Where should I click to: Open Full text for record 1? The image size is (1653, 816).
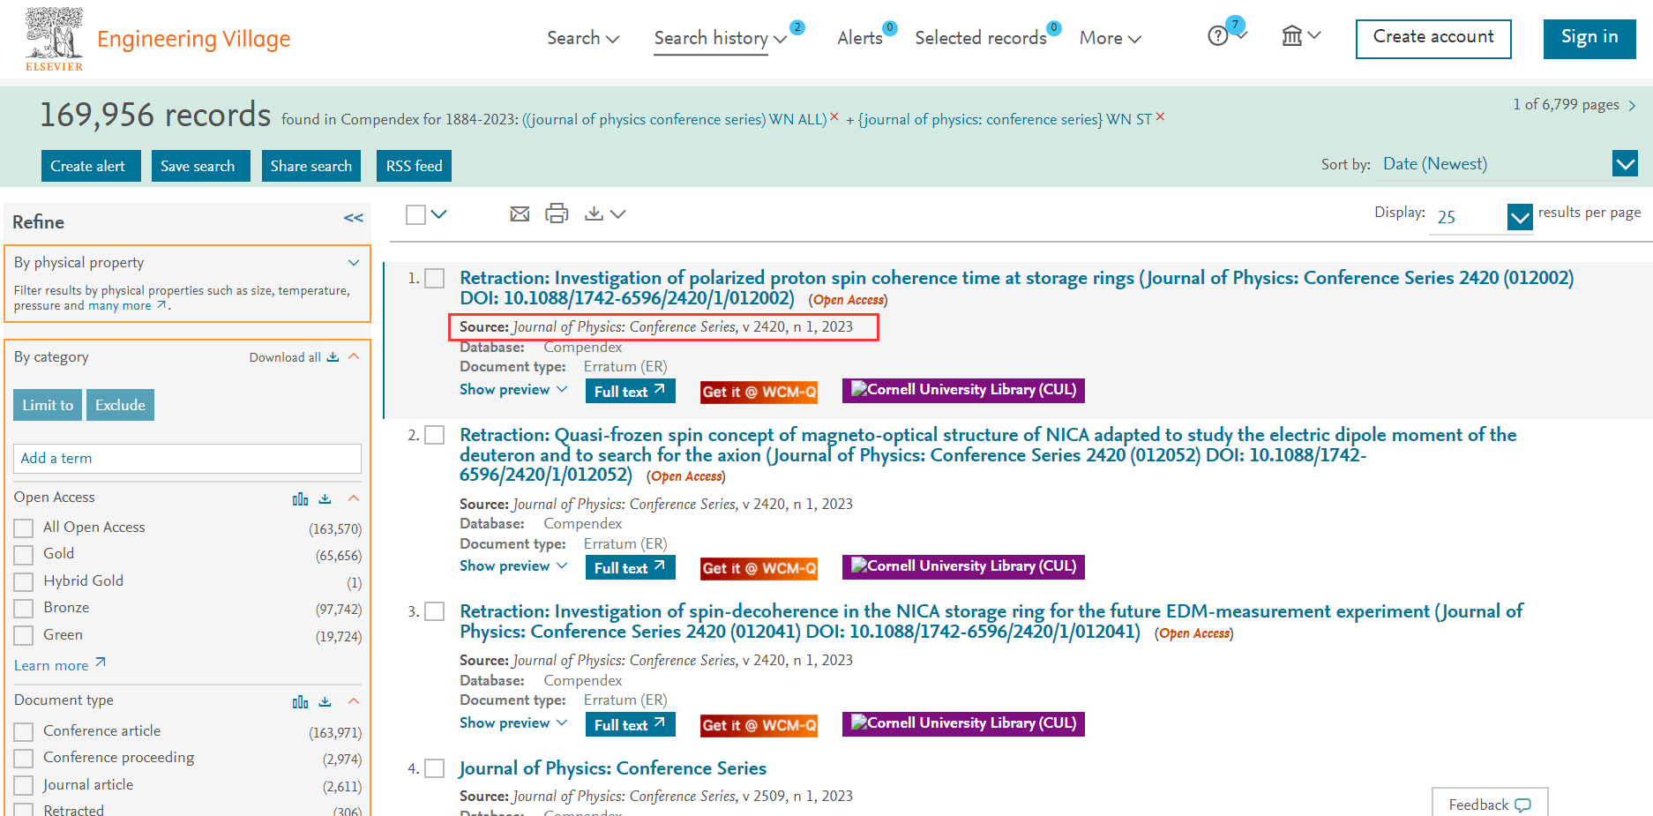coord(630,391)
